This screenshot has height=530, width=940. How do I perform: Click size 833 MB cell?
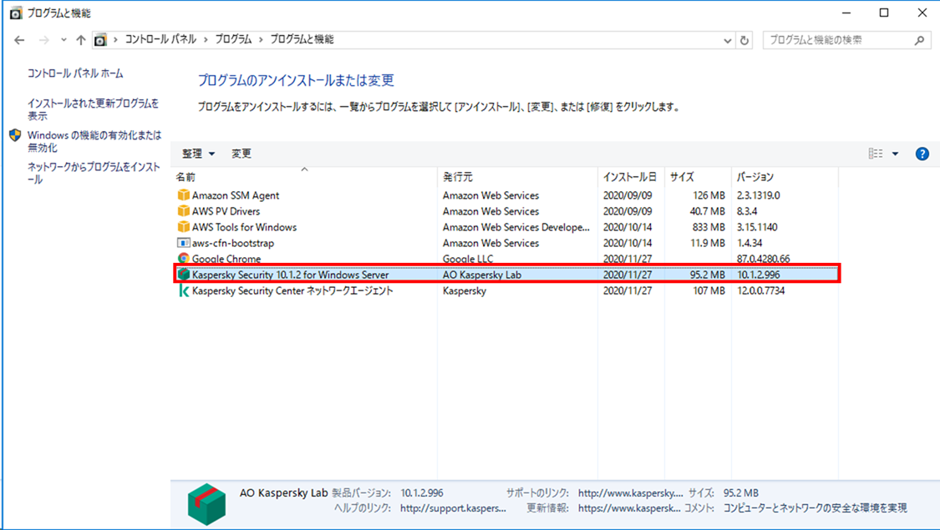click(x=709, y=227)
